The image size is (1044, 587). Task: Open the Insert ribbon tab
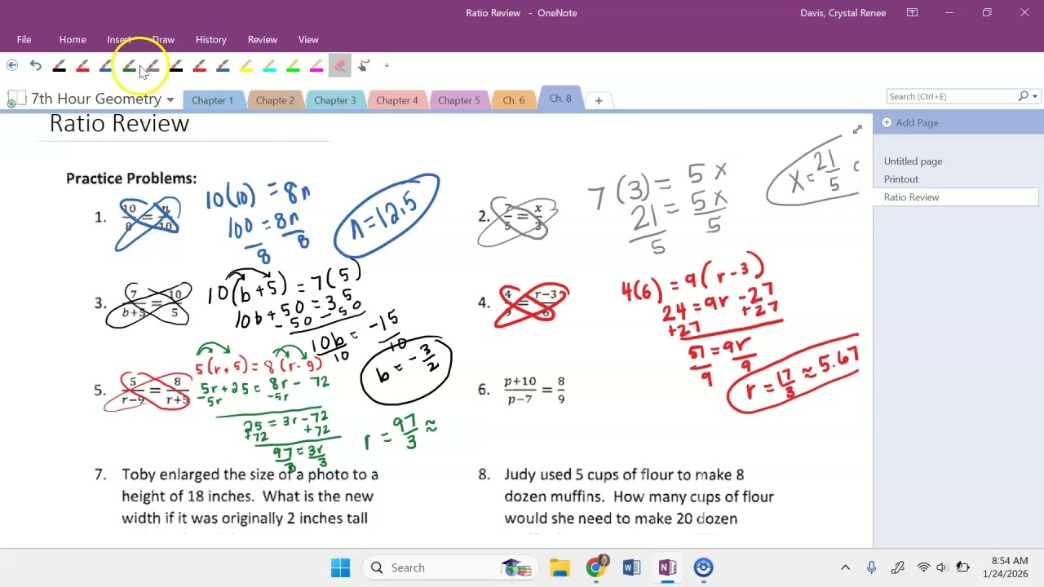point(118,39)
